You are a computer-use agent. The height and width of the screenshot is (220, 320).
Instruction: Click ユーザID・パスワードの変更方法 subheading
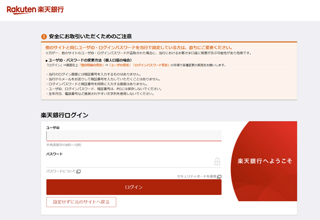(89, 60)
